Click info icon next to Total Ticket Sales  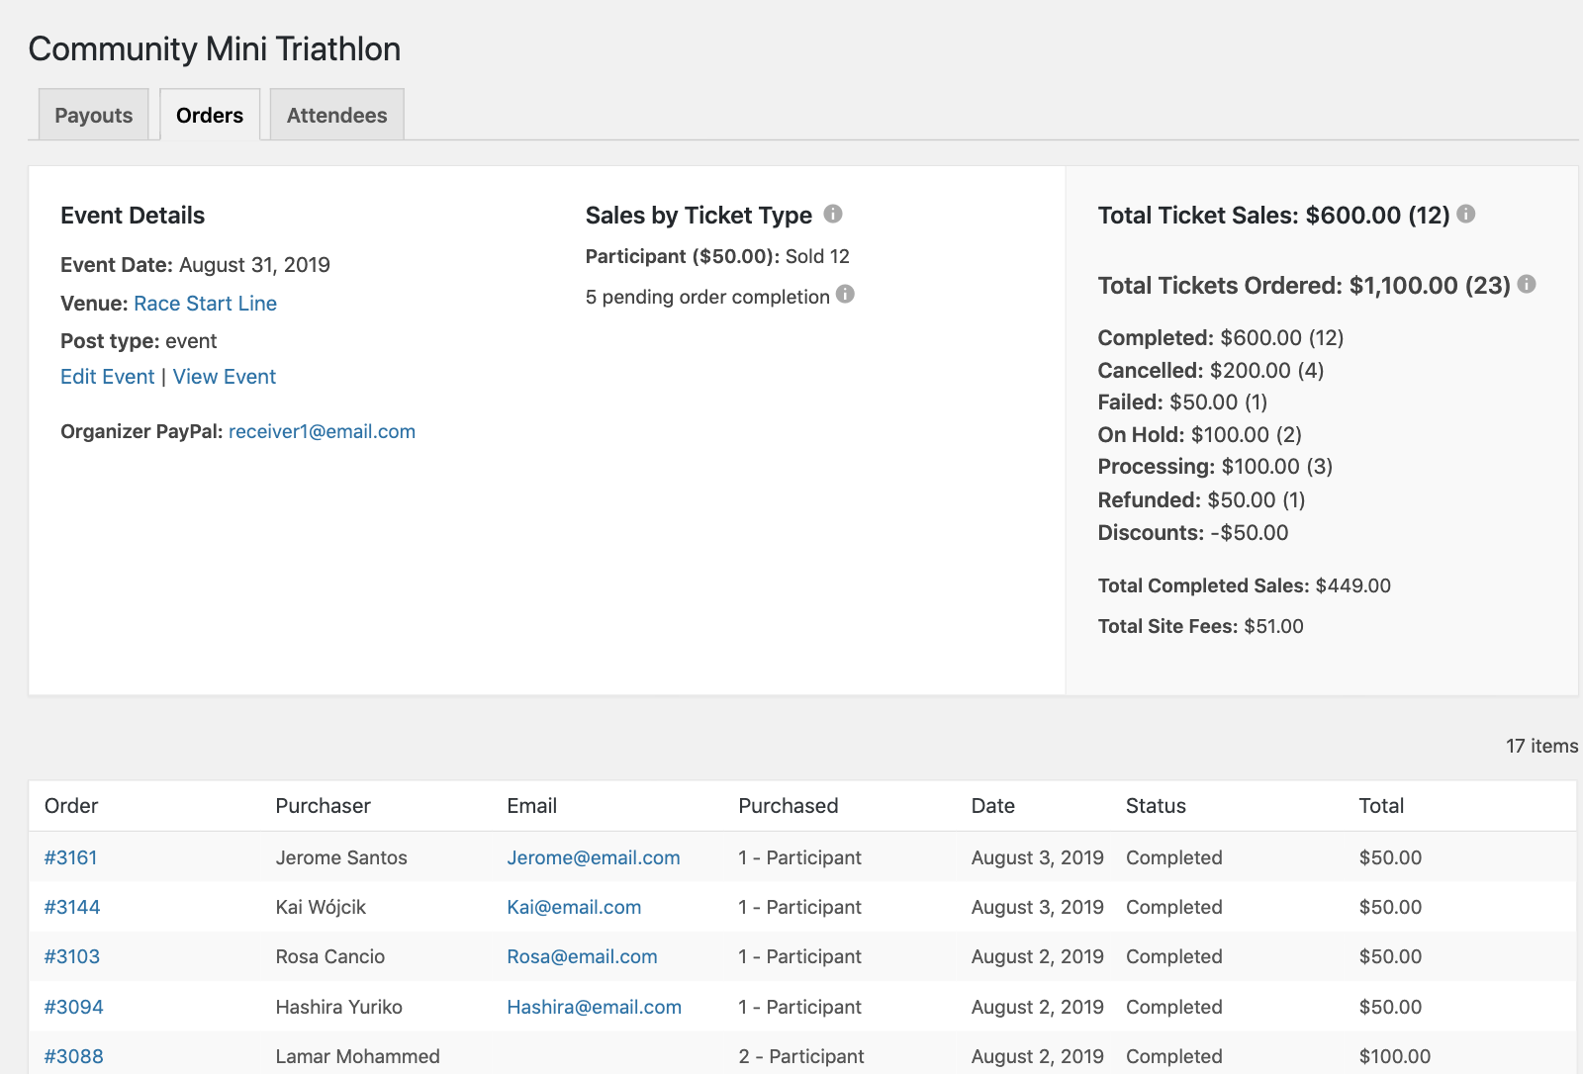pyautogui.click(x=1466, y=214)
